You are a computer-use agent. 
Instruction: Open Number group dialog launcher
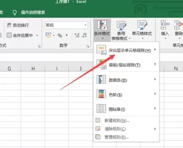point(88,46)
